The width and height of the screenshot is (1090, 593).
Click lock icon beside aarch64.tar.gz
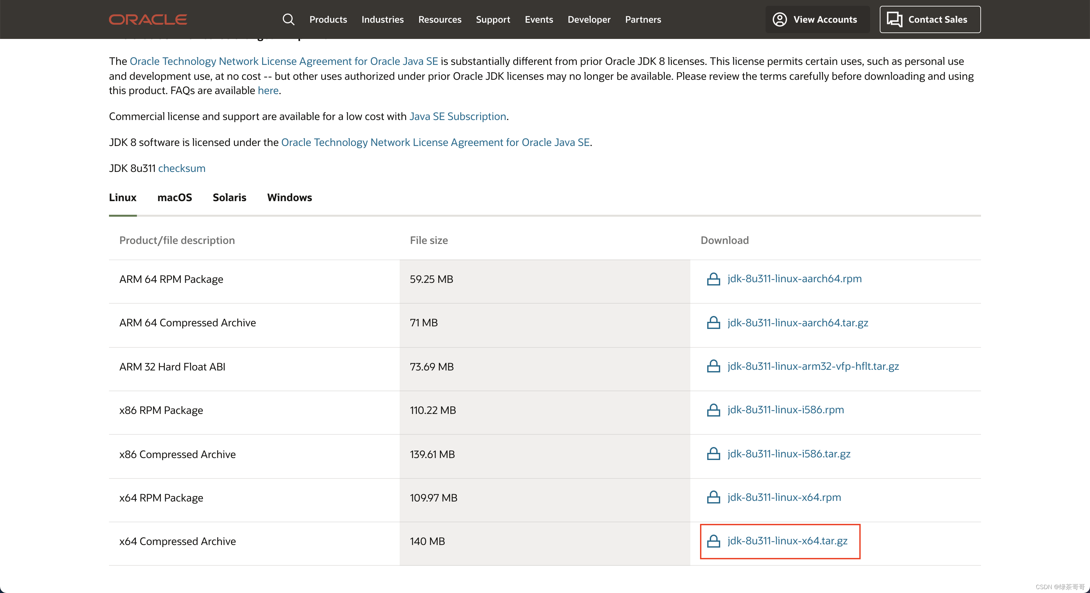[713, 322]
